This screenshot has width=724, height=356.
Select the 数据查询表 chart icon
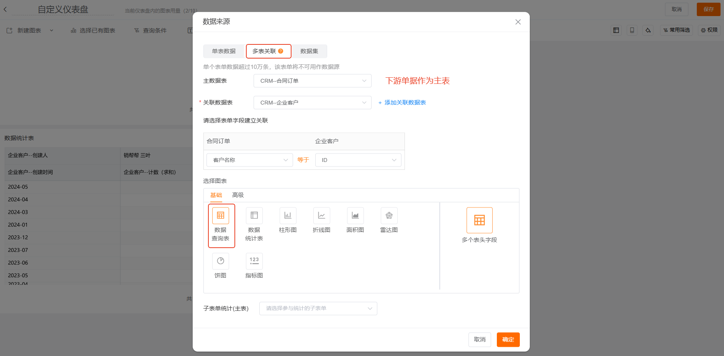pyautogui.click(x=221, y=216)
